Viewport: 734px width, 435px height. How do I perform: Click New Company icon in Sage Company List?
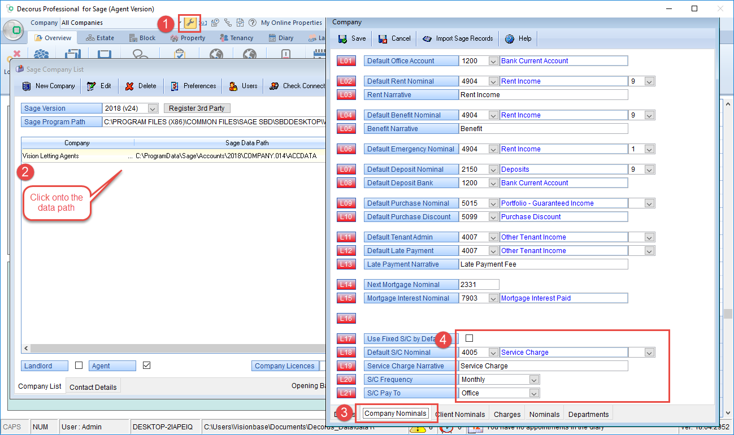(26, 86)
